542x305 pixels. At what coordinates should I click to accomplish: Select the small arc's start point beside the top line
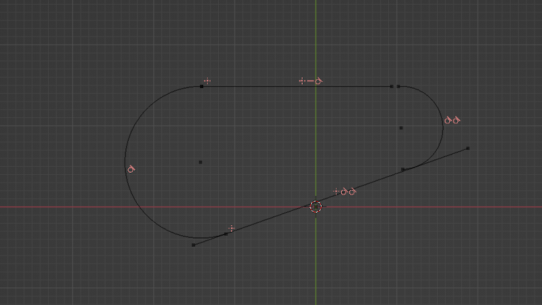pyautogui.click(x=398, y=86)
